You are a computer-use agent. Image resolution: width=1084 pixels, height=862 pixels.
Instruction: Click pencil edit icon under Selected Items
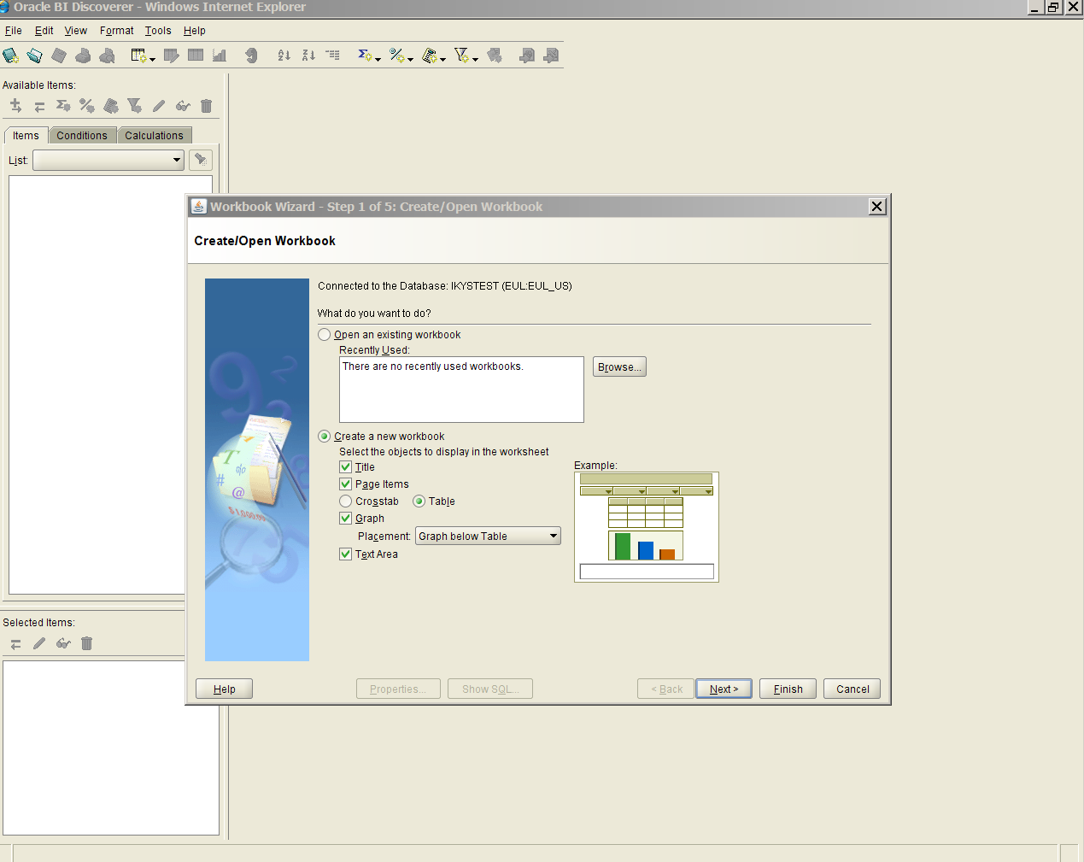[39, 643]
